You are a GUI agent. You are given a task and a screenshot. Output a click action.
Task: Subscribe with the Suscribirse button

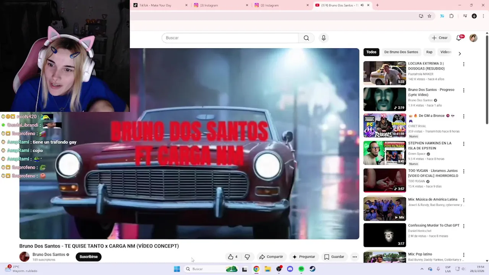89,257
